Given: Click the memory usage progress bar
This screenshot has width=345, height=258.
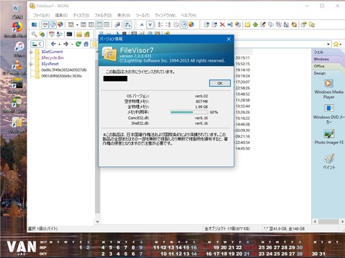Looking at the screenshot, I should (189, 112).
